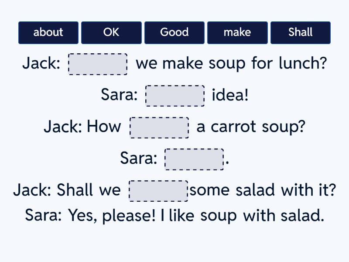The image size is (349, 262).
Task: Click the 'Sara: Yes, please!' sentence
Action: tap(174, 215)
